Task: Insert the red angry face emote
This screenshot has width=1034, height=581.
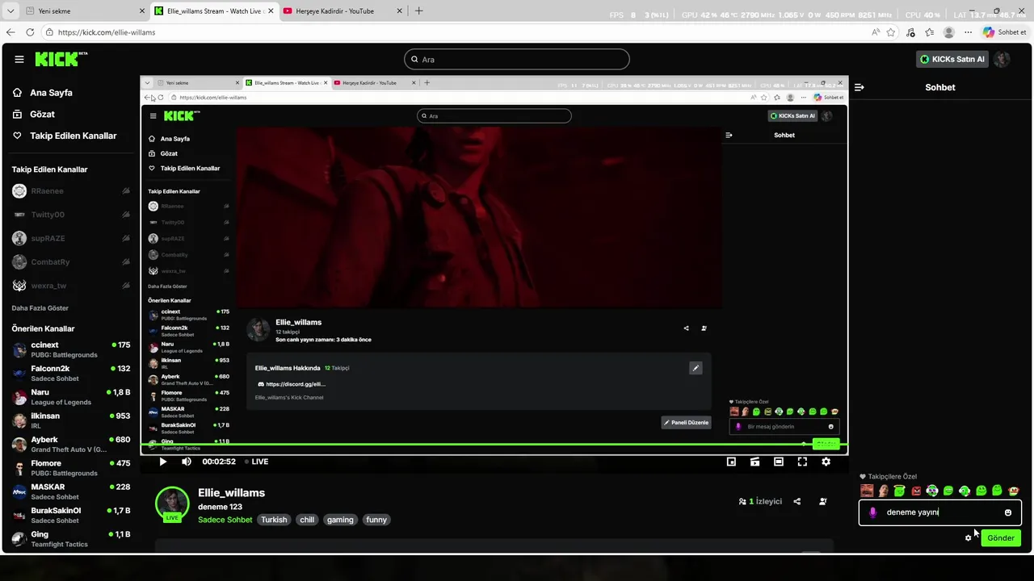Action: coord(916,491)
